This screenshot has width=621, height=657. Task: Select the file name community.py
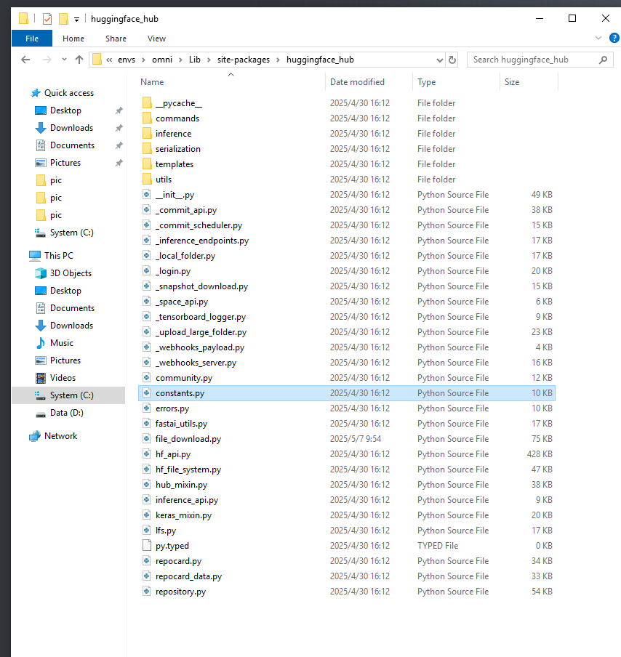pyautogui.click(x=184, y=378)
